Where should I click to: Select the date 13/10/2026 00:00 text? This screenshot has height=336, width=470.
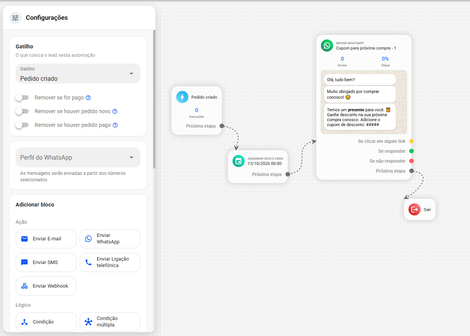264,163
